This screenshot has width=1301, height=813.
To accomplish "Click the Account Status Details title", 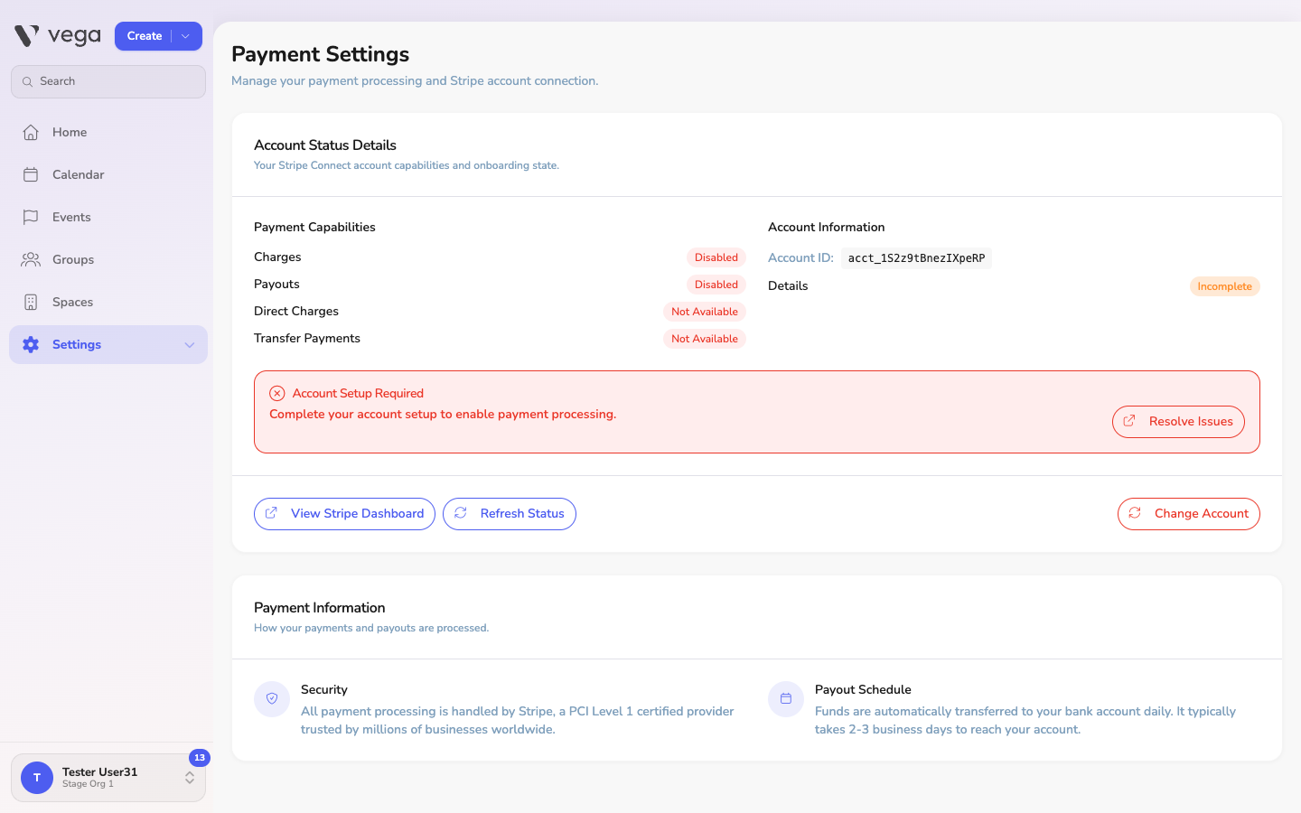I will [325, 145].
